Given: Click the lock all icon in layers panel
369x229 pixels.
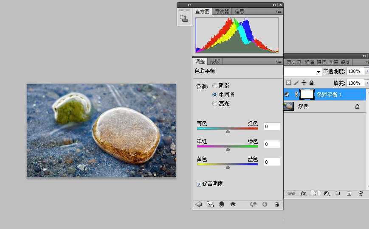Looking at the screenshot, I should pyautogui.click(x=312, y=83).
